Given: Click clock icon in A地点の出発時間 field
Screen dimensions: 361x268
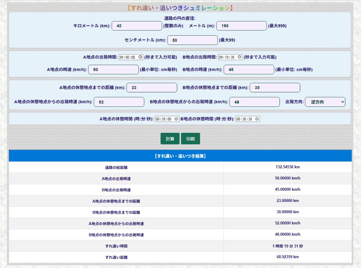Looking at the screenshot, I should (140, 57).
